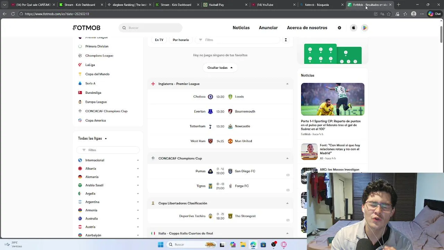
Task: Select the Europa League logo icon
Action: tap(80, 102)
